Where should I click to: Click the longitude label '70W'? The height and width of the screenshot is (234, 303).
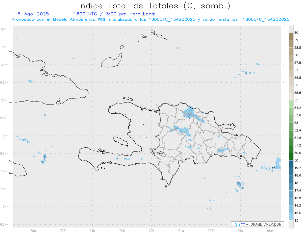211,231
